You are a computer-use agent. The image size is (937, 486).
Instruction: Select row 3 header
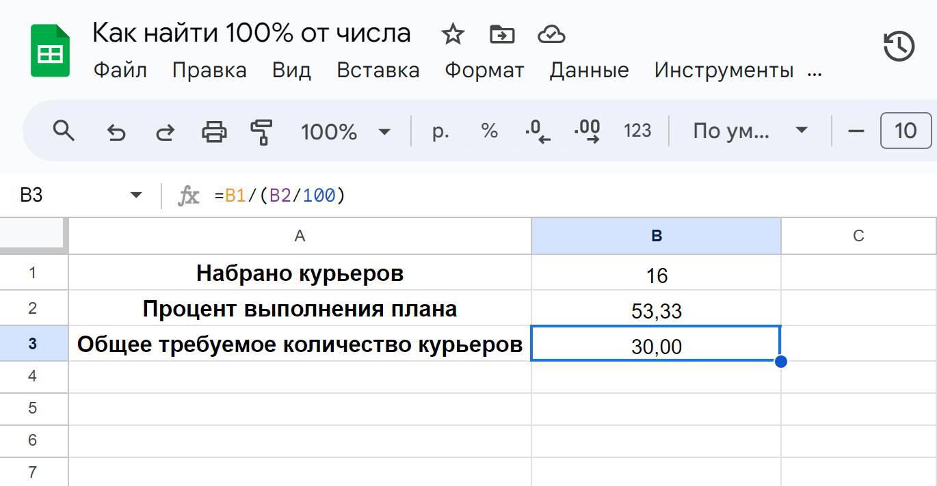click(32, 344)
